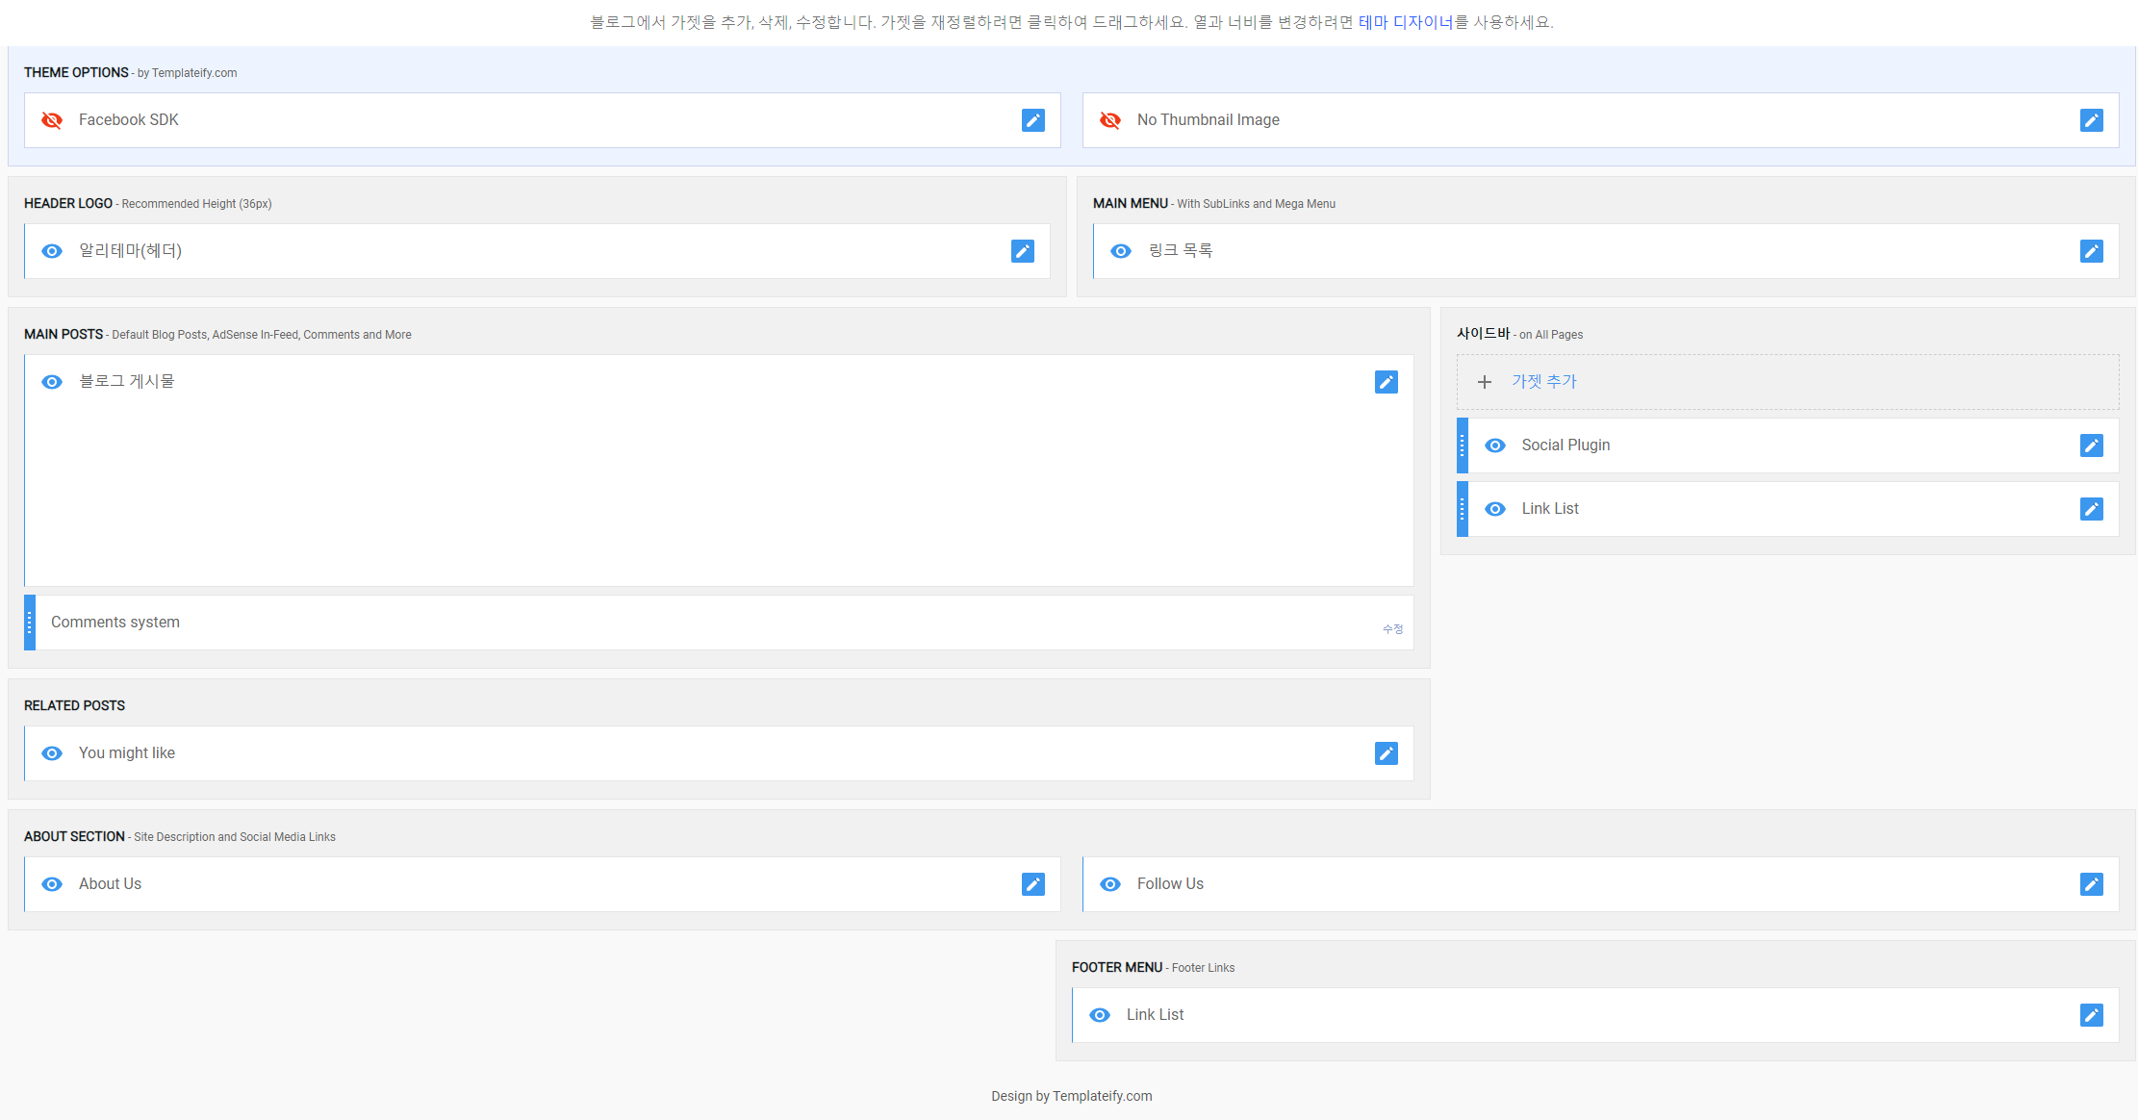Click the No Thumbnail Image label
2138x1120 pixels.
[x=1209, y=120]
